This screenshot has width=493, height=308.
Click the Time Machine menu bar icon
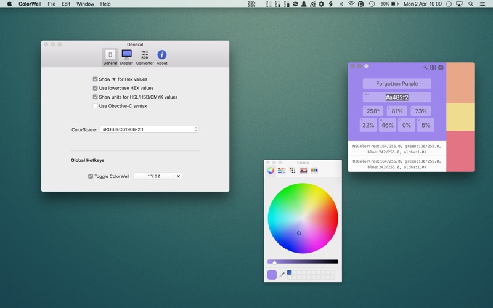click(372, 4)
